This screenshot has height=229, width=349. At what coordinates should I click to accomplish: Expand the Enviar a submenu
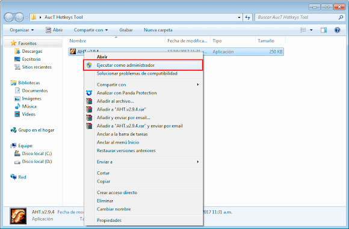144,162
